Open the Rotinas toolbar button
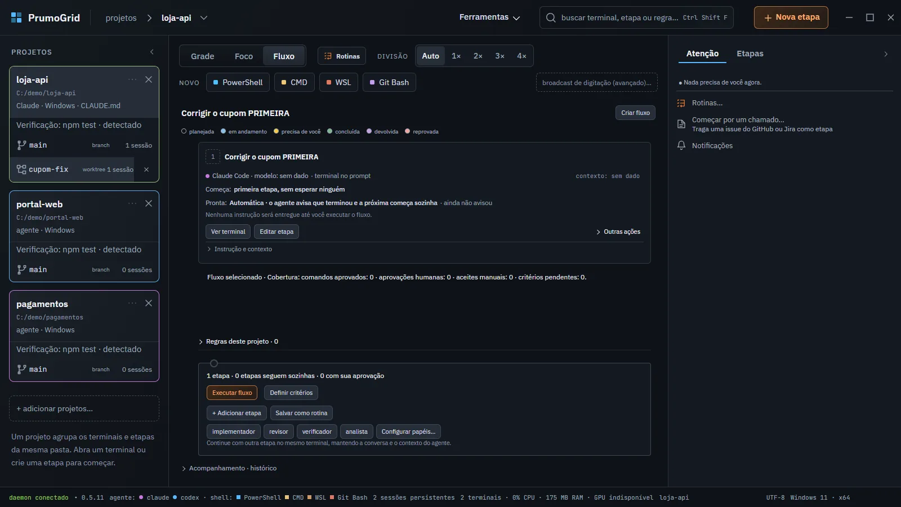Viewport: 901px width, 507px height. pyautogui.click(x=342, y=56)
